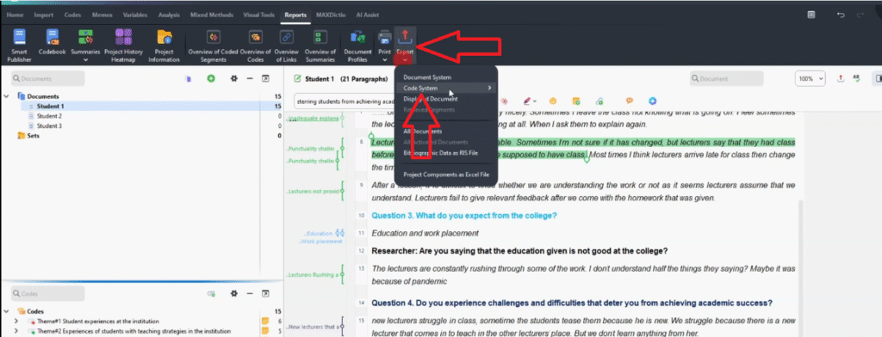Click the activate-documents icon in Documents panel
The height and width of the screenshot is (337, 882).
tap(188, 79)
